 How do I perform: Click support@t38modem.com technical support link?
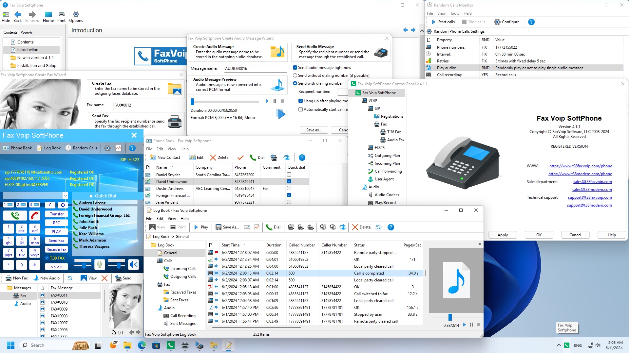click(x=589, y=205)
